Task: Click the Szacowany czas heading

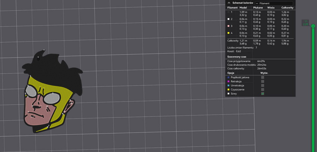Action: point(237,57)
